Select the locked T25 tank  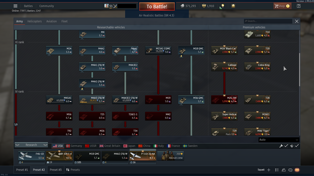click(92, 116)
